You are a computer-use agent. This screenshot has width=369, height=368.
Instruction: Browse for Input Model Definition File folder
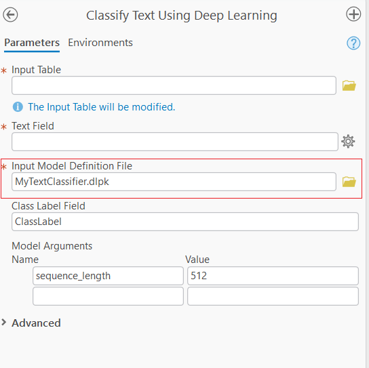[x=349, y=182]
